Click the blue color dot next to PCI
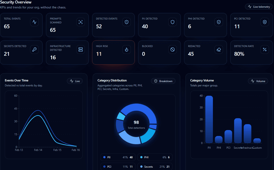Screen dimensions: 274x170 pyautogui.click(x=104, y=166)
